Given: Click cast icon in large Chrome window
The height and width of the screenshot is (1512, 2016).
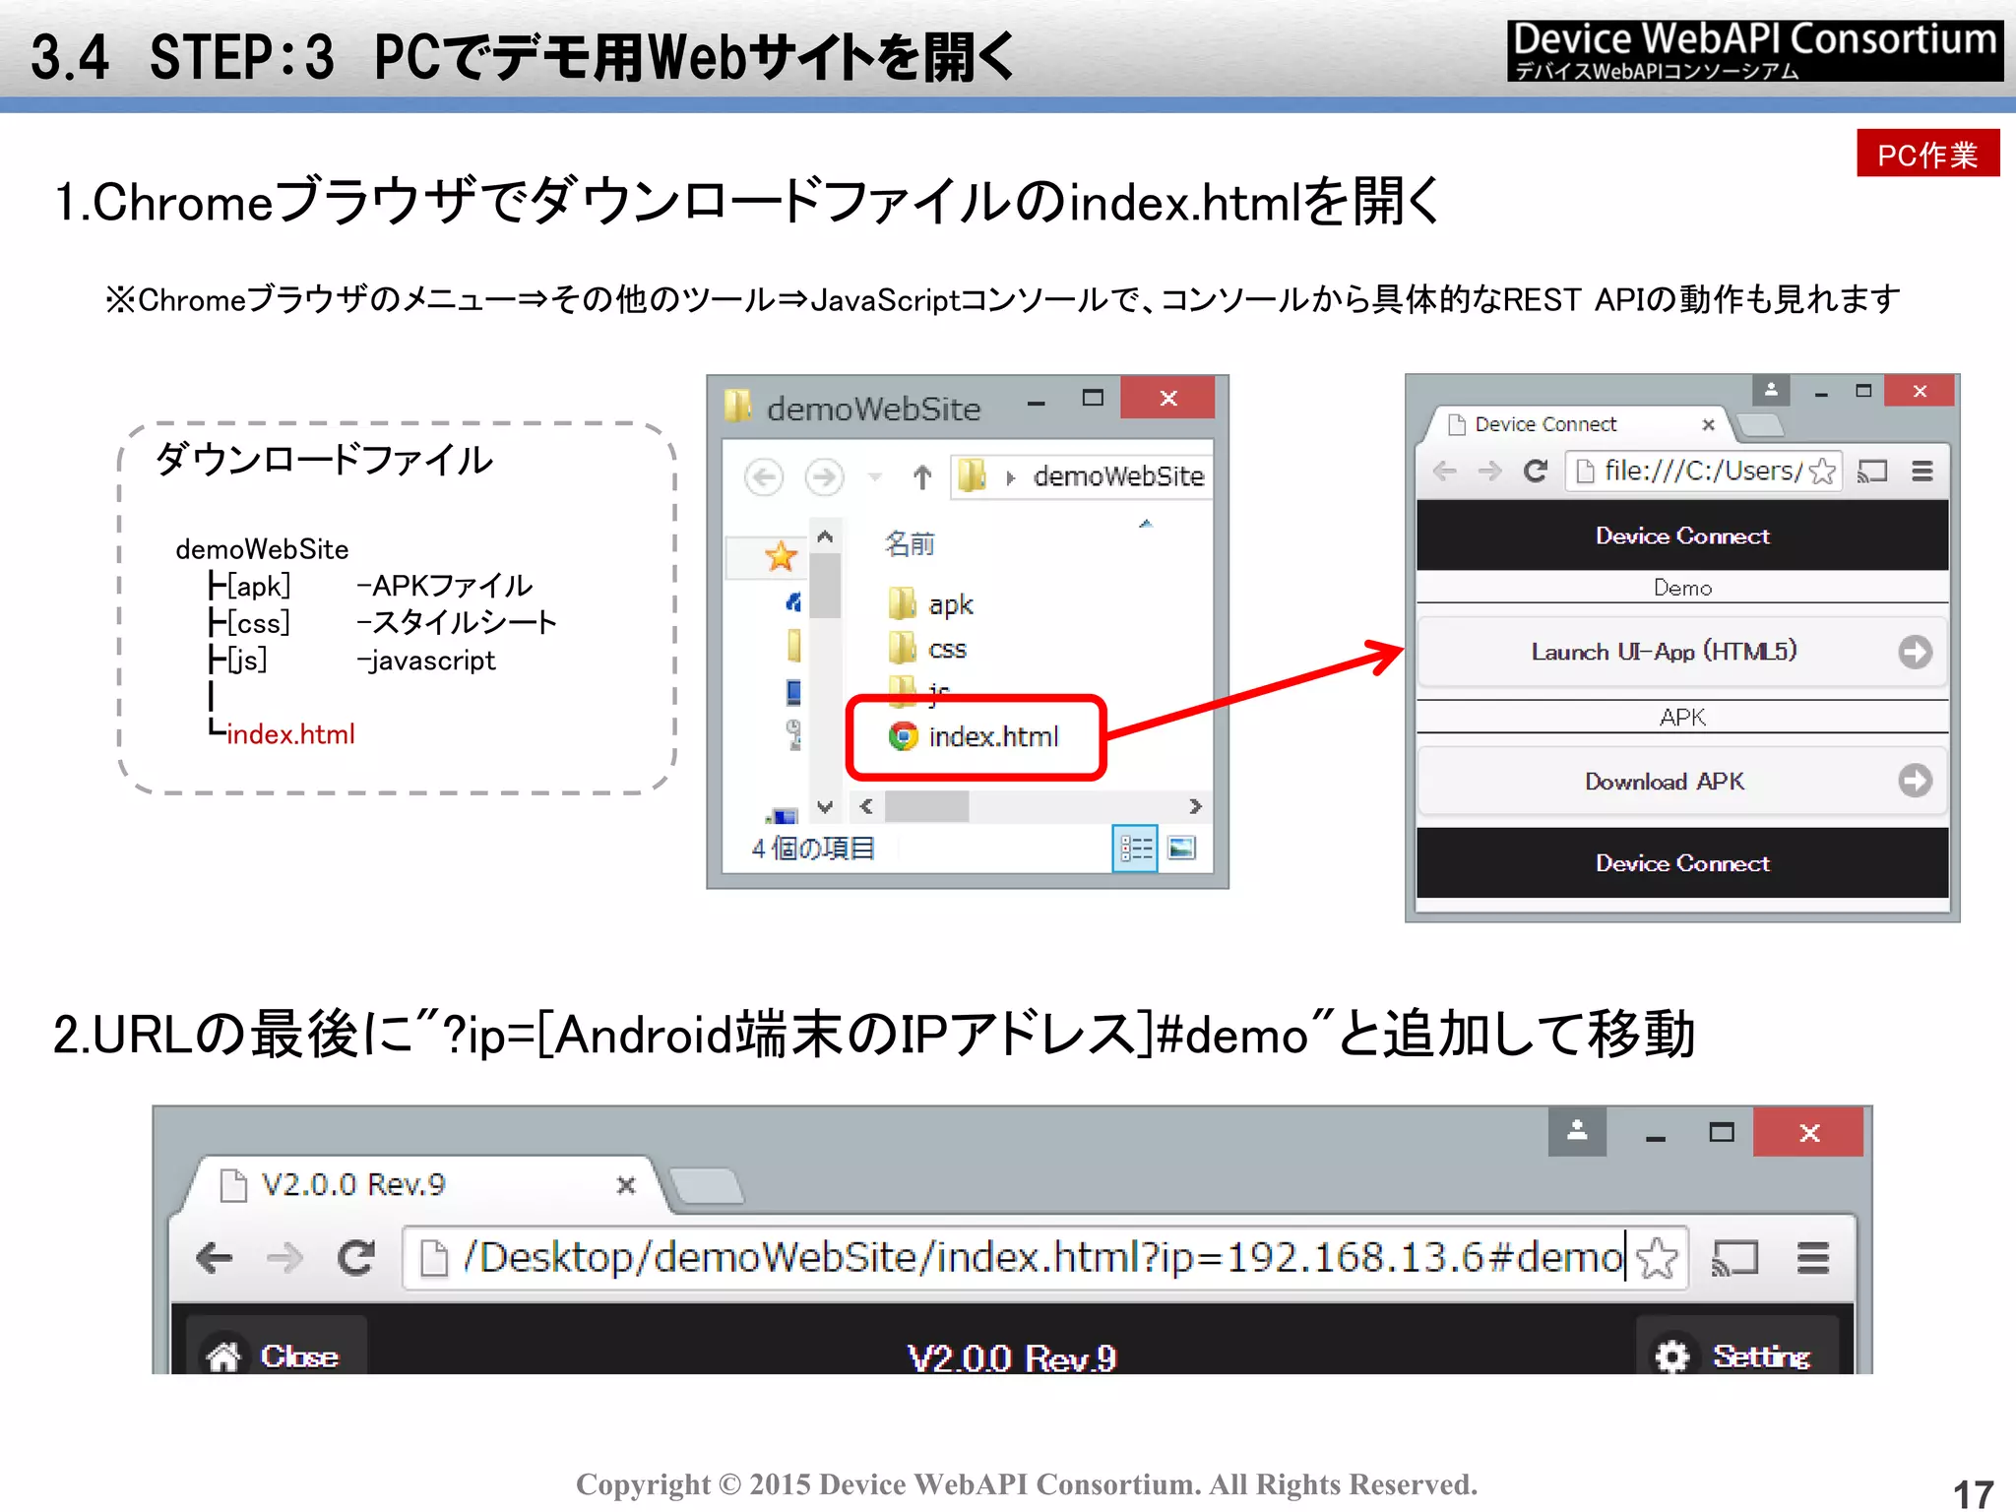Looking at the screenshot, I should tap(1735, 1258).
